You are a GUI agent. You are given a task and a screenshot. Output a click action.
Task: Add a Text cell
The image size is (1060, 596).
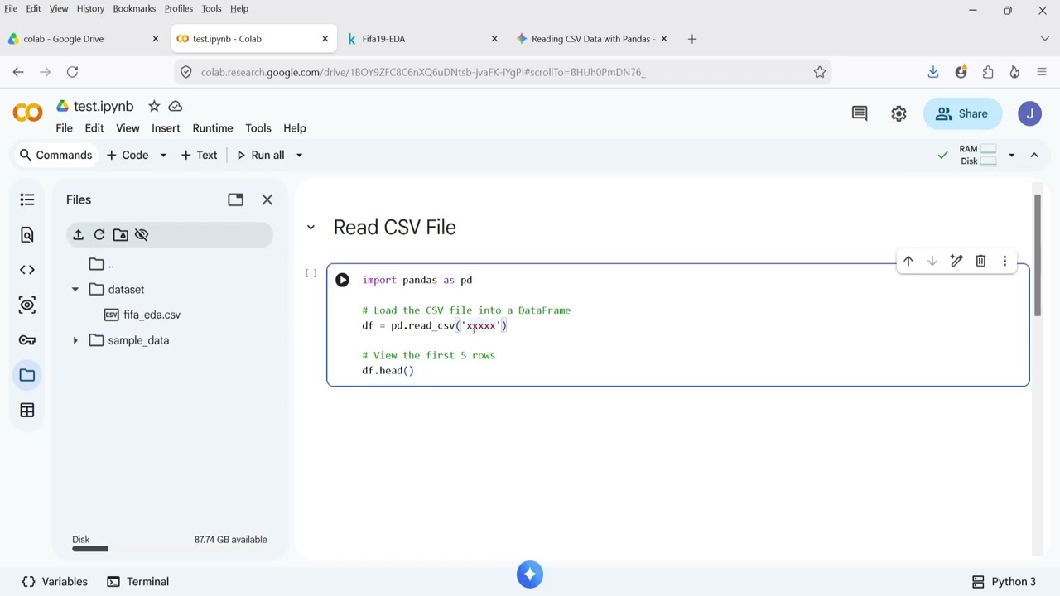coord(199,155)
